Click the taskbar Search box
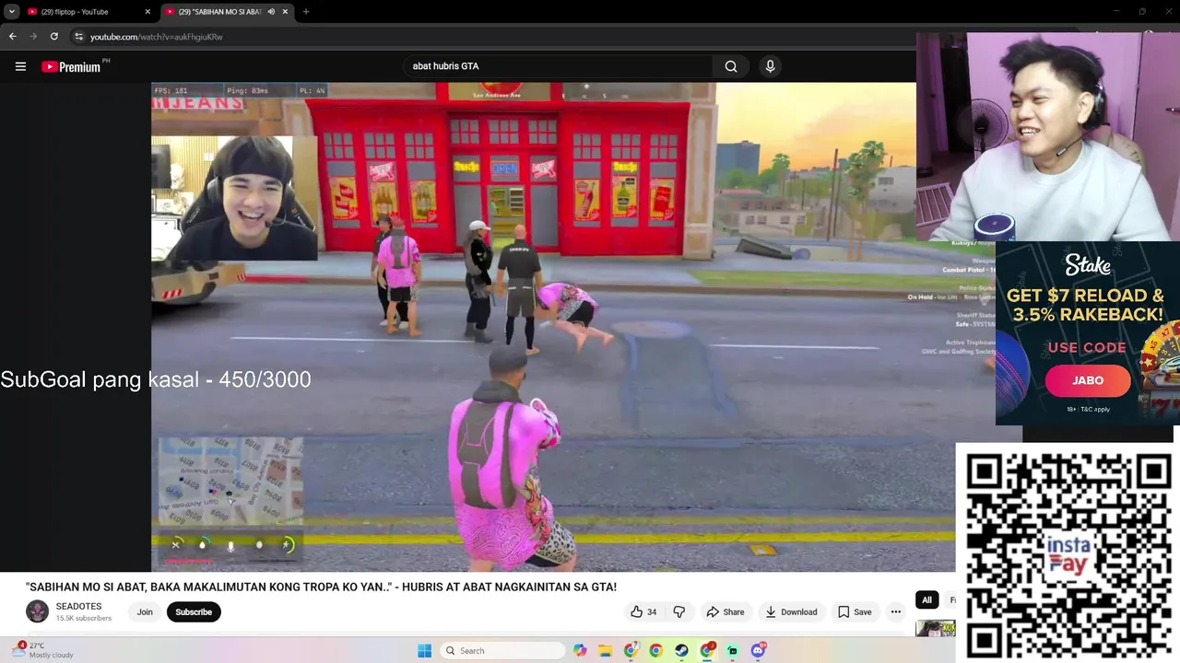 [x=502, y=651]
